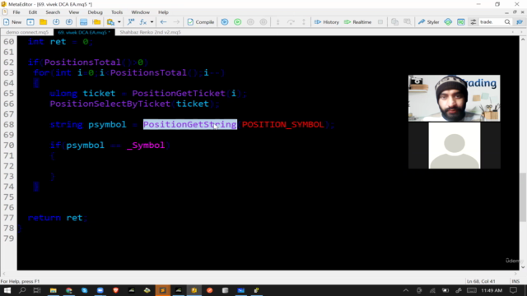Open a file via the yellow folder icon
The image size is (527, 296).
[43, 22]
